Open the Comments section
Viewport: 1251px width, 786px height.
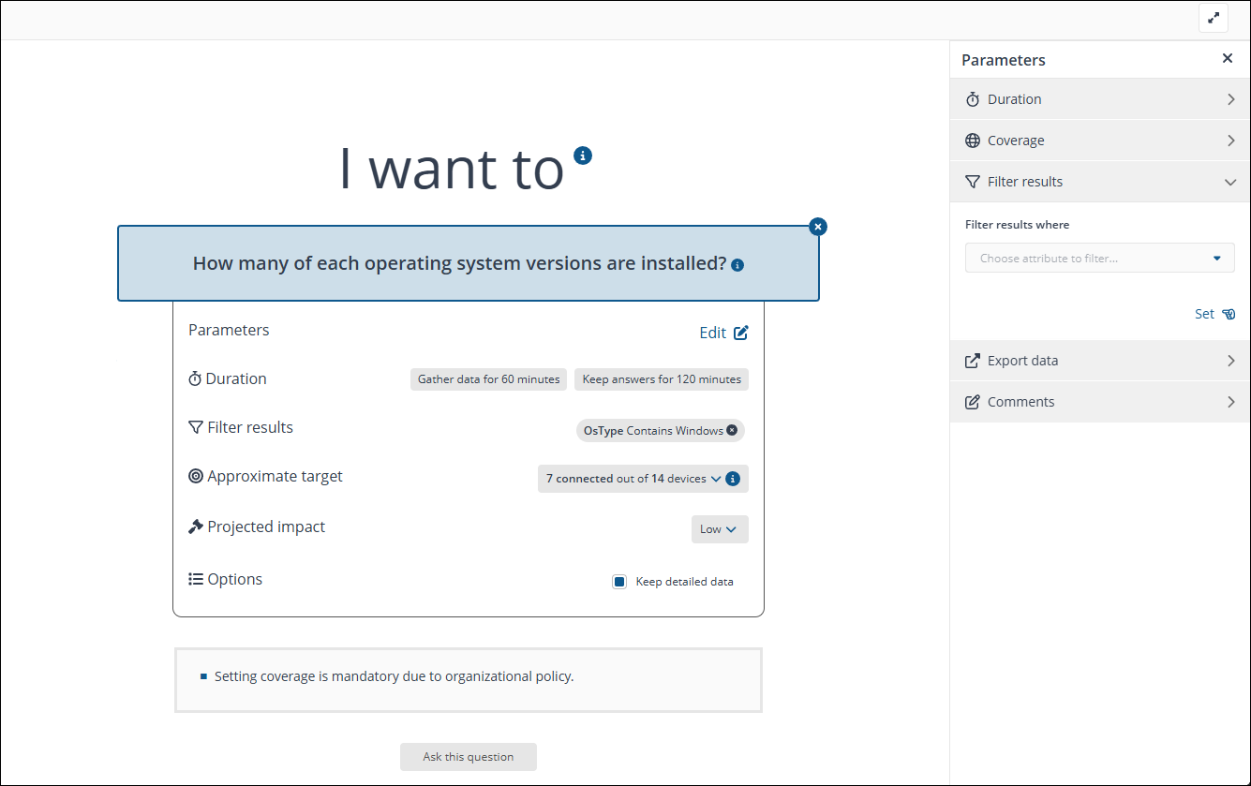tap(1099, 402)
